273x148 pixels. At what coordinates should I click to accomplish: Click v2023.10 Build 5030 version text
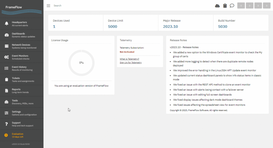(21, 144)
